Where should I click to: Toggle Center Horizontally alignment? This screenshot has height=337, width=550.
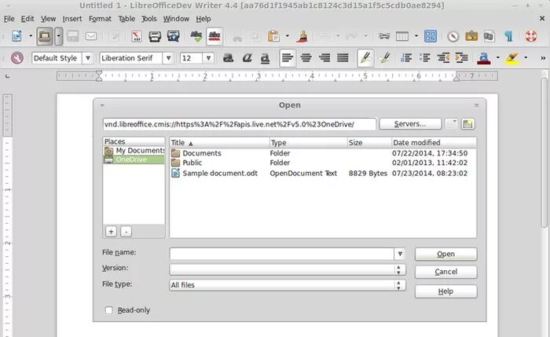tap(306, 58)
